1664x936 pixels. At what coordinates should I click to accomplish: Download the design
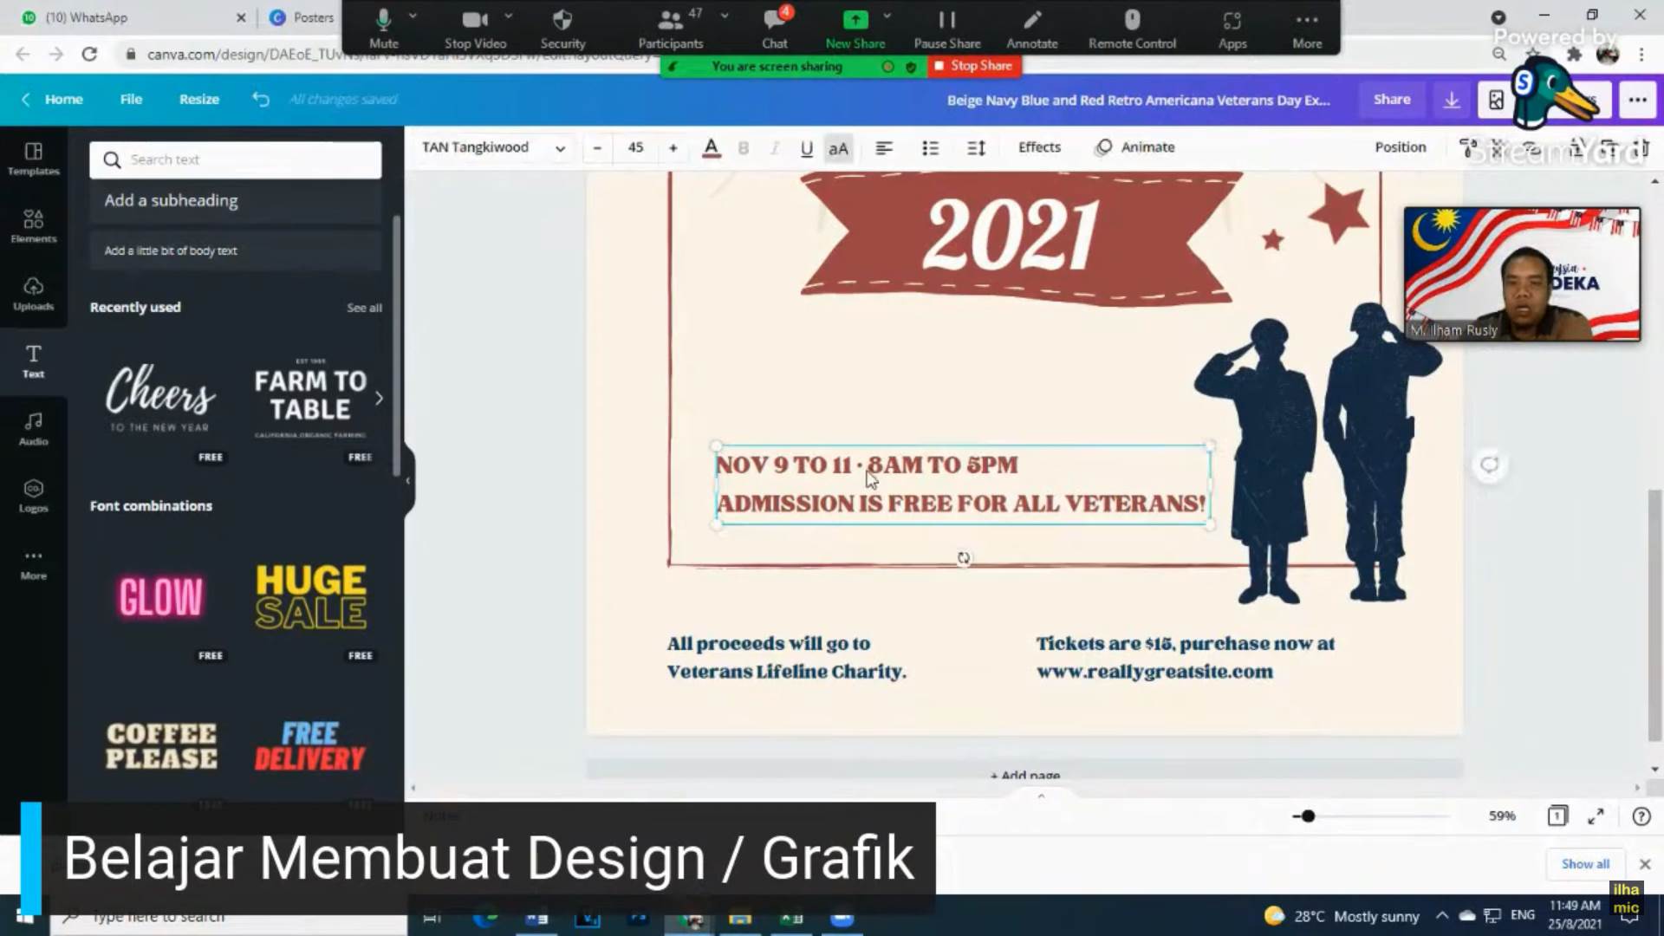coord(1452,101)
